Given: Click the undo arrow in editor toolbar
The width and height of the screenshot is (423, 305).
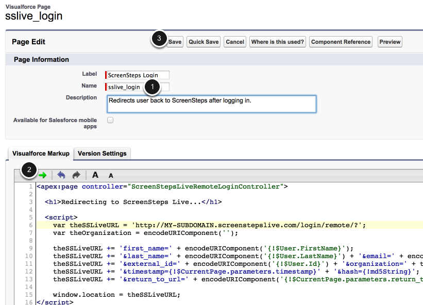Looking at the screenshot, I should point(61,175).
